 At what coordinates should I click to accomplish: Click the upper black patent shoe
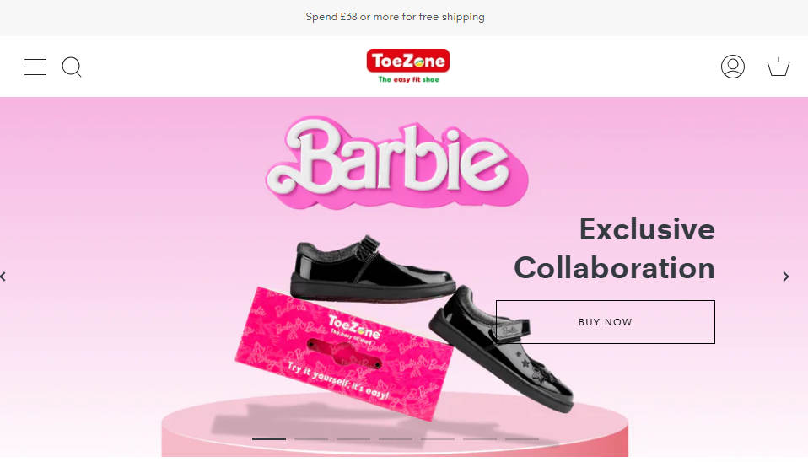pyautogui.click(x=373, y=270)
